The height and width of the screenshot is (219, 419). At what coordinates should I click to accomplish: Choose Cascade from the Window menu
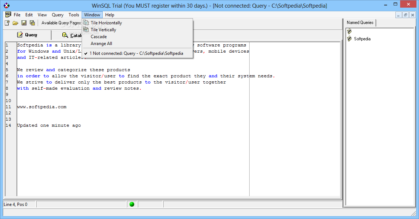click(x=137, y=37)
